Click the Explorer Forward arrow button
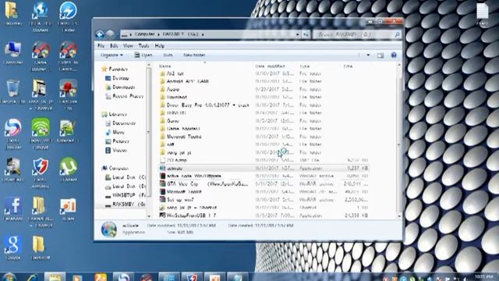499x281 pixels. coord(110,34)
